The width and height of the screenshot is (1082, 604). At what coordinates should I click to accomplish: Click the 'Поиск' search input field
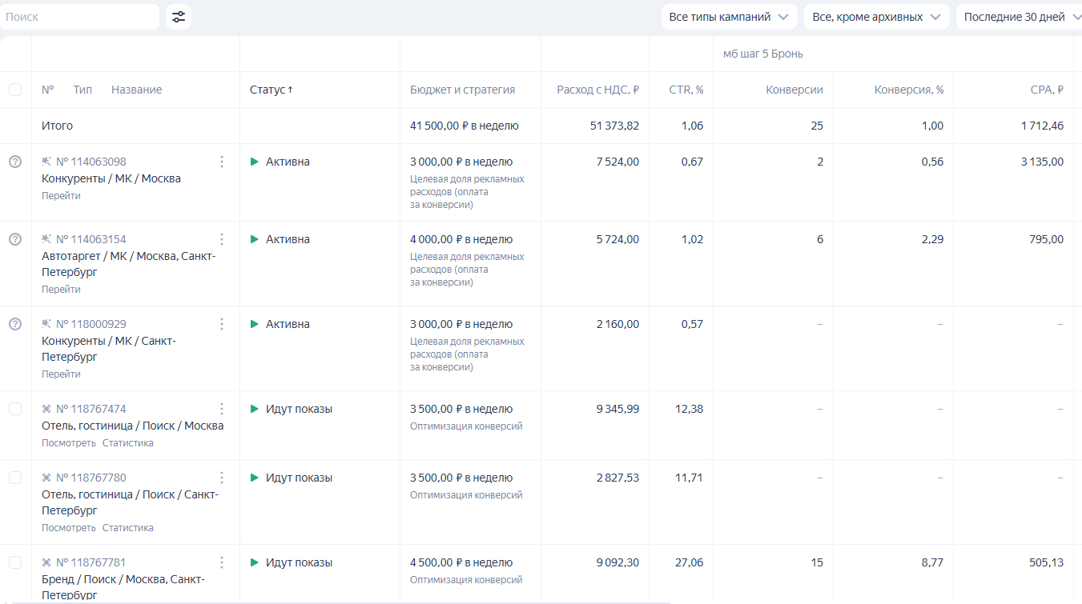80,17
